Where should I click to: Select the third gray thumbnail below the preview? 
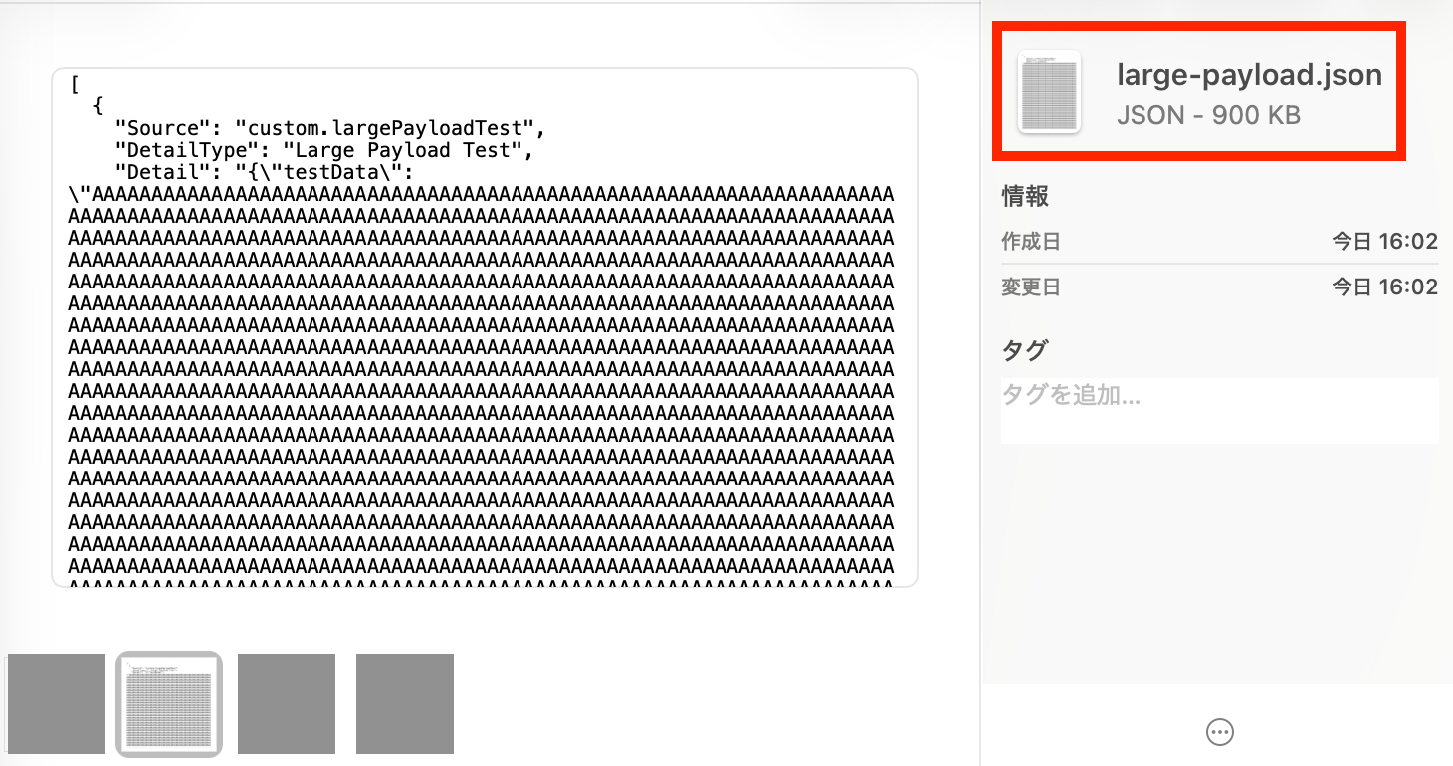click(x=286, y=702)
